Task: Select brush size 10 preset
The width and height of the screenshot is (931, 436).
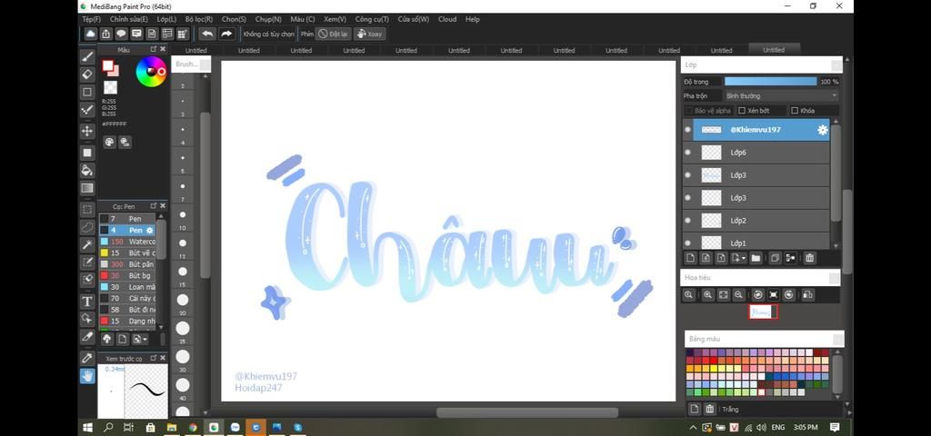Action: click(183, 214)
